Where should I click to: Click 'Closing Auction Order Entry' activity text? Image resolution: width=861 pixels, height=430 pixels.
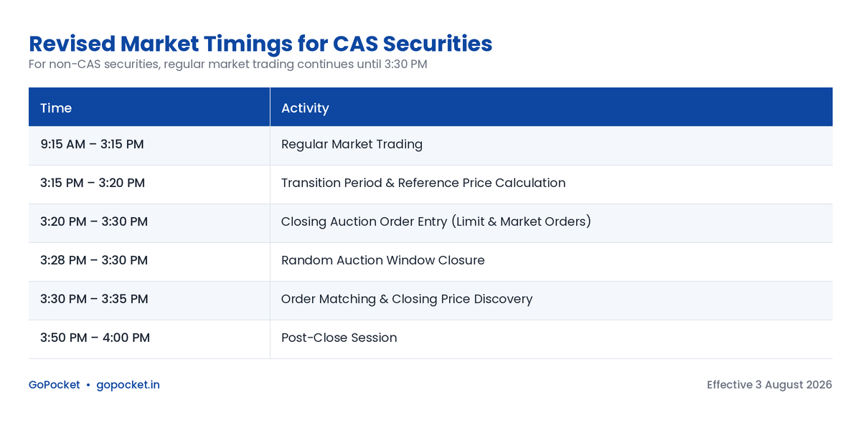click(x=364, y=222)
